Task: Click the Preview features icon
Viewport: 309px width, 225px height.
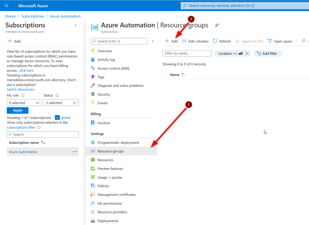Action: tap(93, 169)
